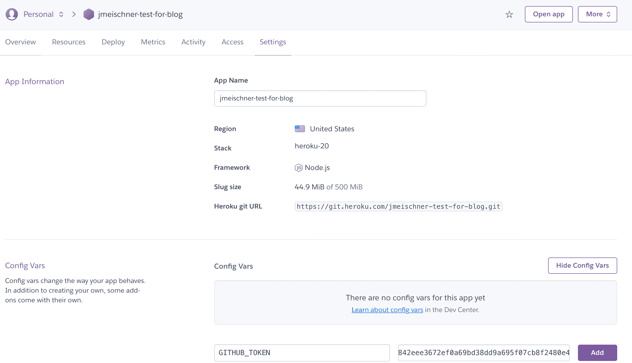This screenshot has height=363, width=632.
Task: Select the Settings tab
Action: tap(273, 42)
